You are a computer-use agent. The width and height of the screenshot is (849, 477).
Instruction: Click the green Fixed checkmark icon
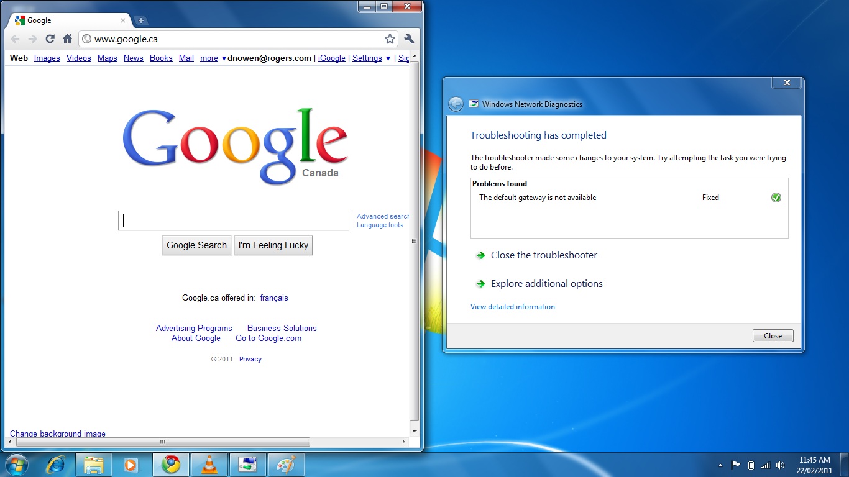tap(776, 198)
